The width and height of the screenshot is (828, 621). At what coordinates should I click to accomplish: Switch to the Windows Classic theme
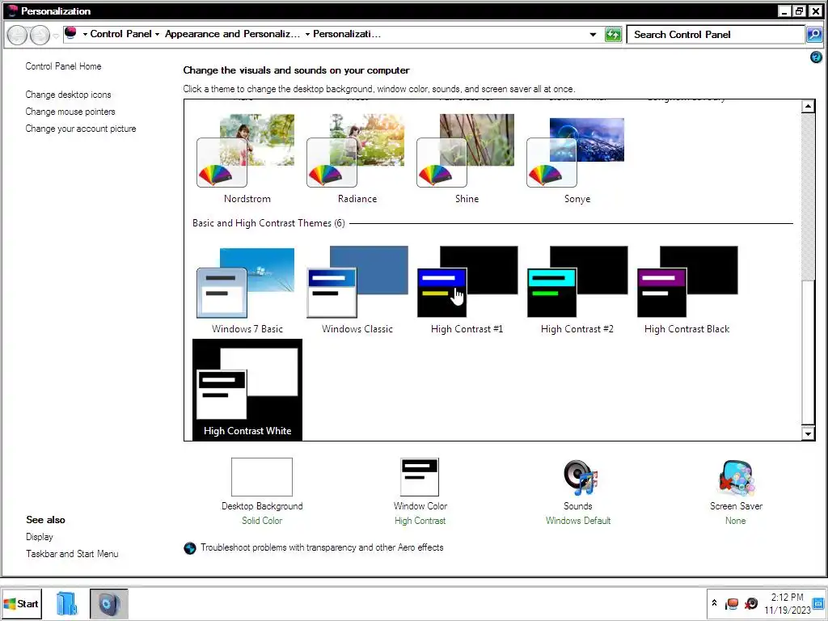click(357, 289)
